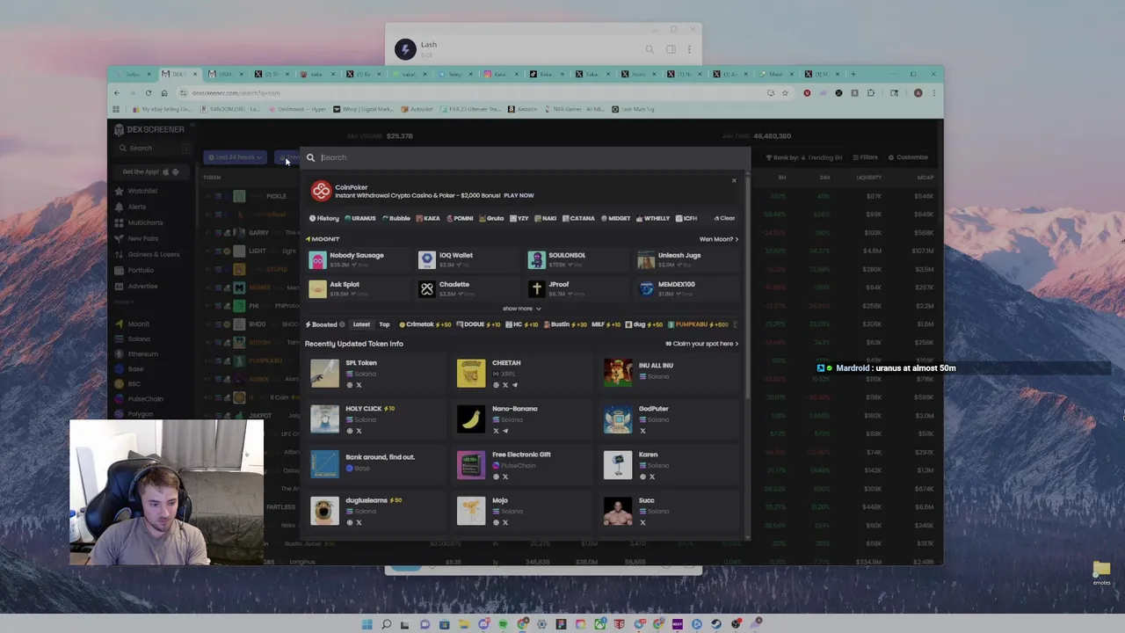Open SPL Token's website globe icon
Screen dimensions: 1125x633
(349, 385)
